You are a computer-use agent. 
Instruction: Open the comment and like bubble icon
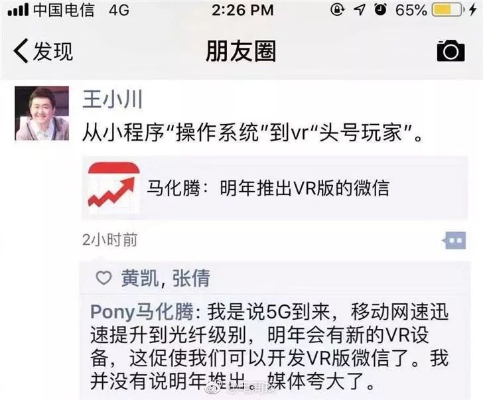pos(454,240)
